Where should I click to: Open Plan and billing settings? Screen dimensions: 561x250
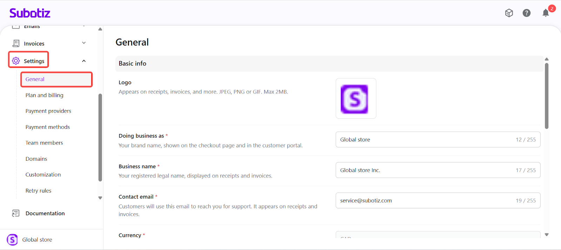[44, 95]
